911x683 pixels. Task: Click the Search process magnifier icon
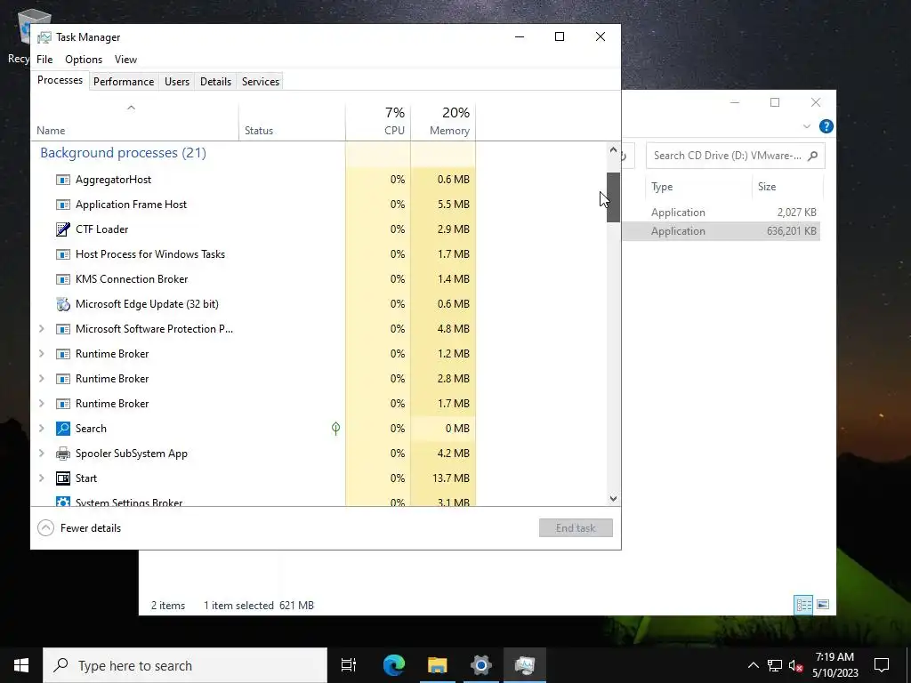click(x=63, y=429)
